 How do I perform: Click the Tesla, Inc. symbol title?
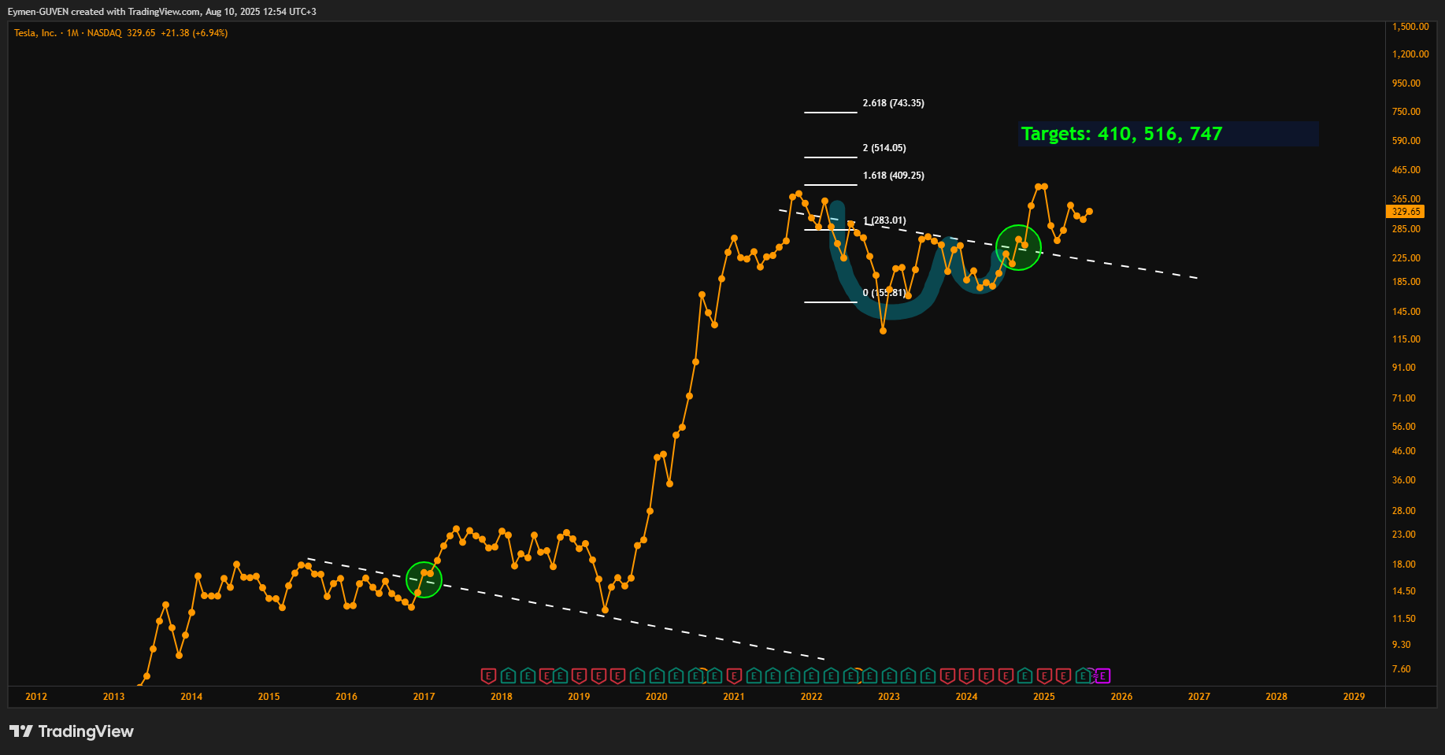pos(35,33)
